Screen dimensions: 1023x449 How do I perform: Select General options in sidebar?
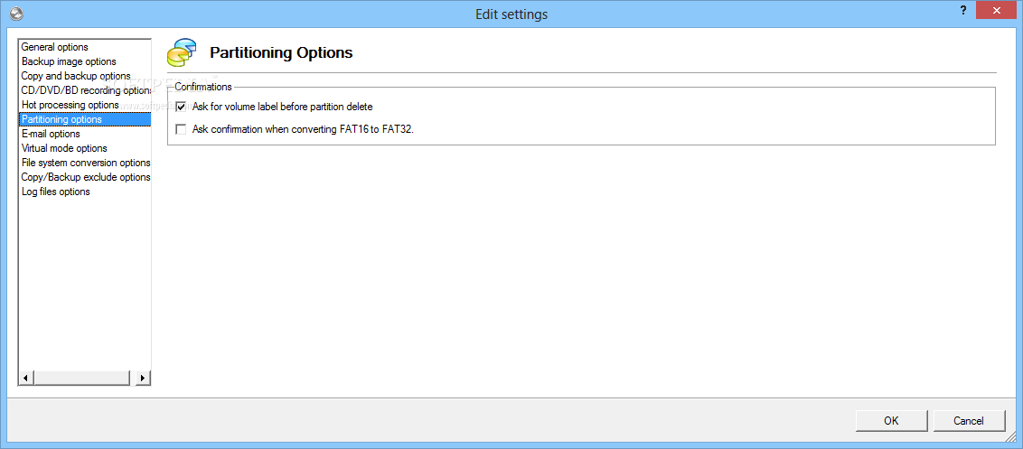point(55,47)
